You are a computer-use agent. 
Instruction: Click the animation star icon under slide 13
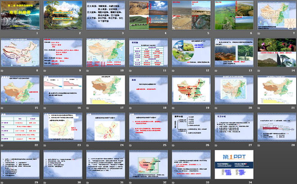[x=216, y=70]
